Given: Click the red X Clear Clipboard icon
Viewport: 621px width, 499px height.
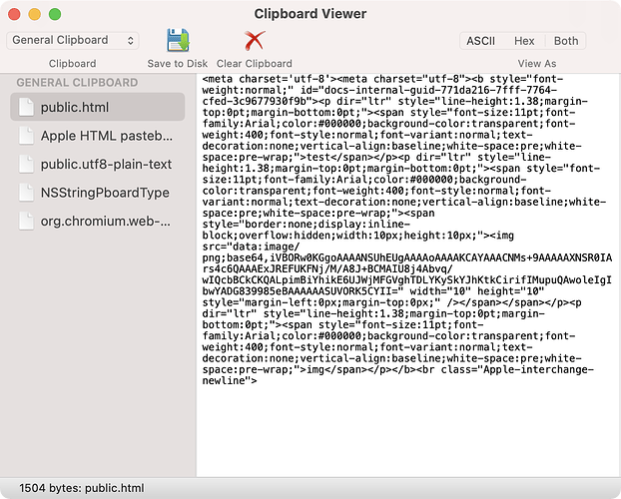Looking at the screenshot, I should click(x=255, y=40).
